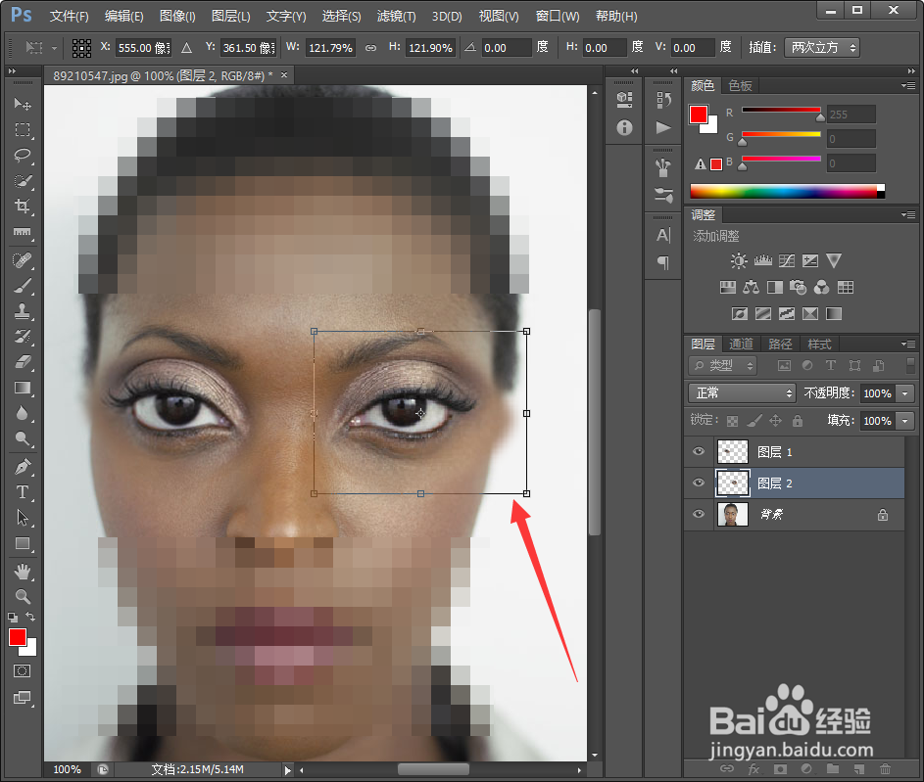Open 填充 fill arrow
This screenshot has height=782, width=924.
(904, 421)
